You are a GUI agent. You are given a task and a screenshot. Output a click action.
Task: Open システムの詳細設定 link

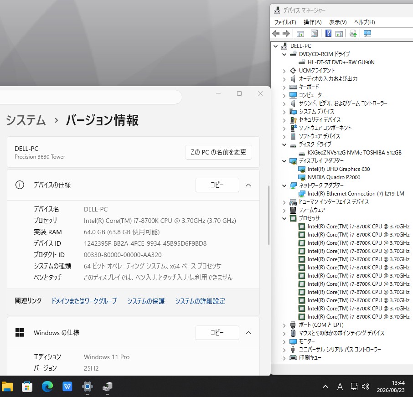(200, 301)
